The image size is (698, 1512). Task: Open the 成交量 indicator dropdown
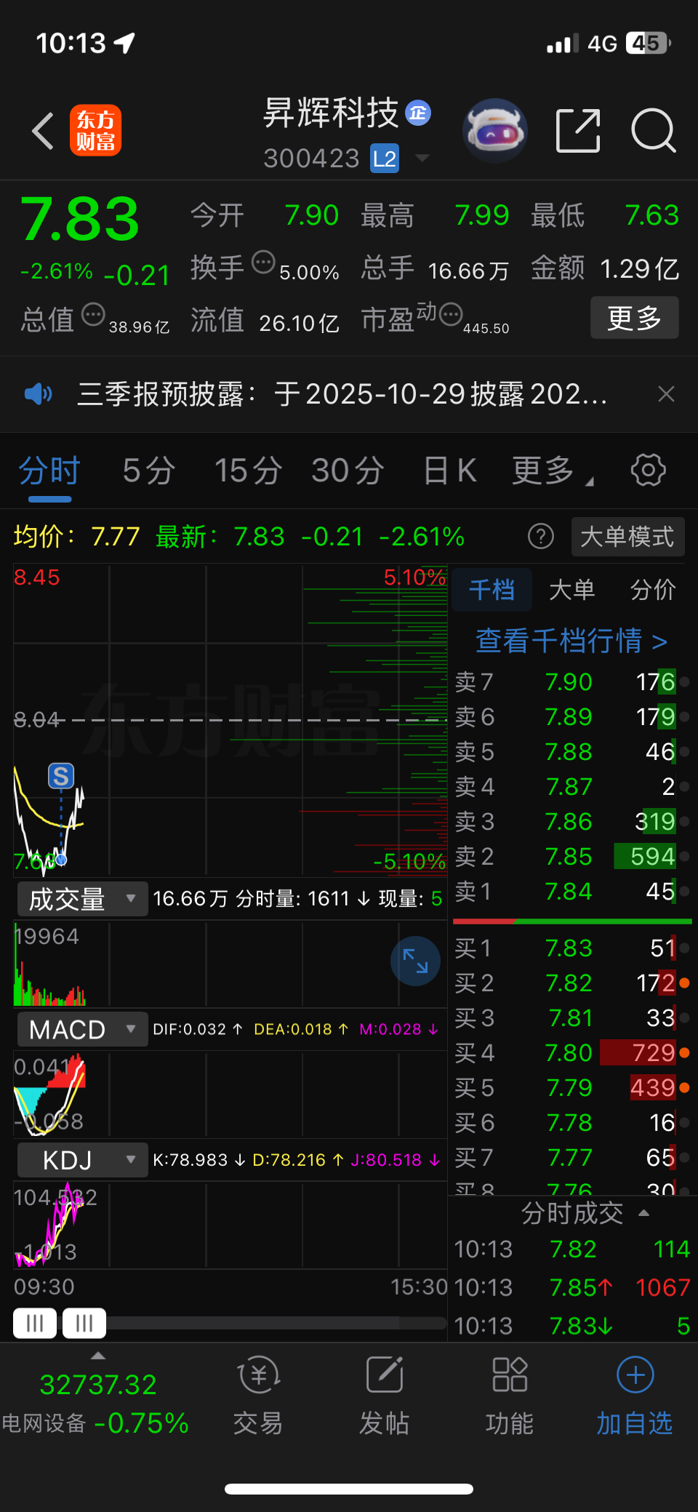click(82, 899)
